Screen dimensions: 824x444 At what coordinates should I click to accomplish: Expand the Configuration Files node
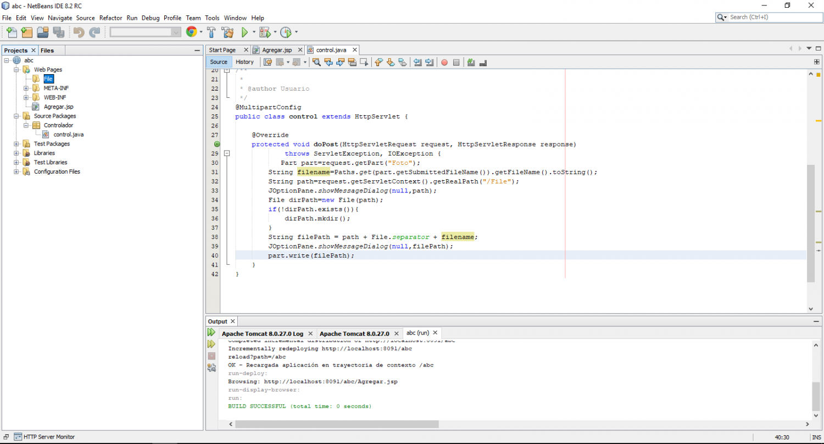16,172
